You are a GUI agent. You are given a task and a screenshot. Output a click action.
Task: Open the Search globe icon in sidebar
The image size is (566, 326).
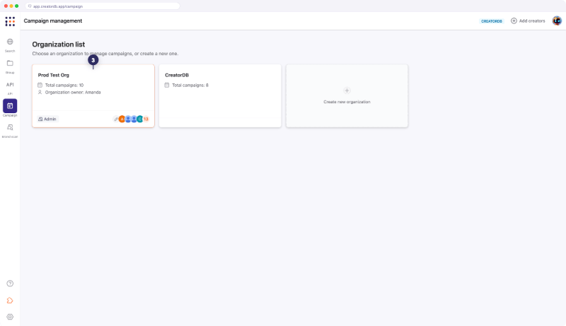[10, 42]
